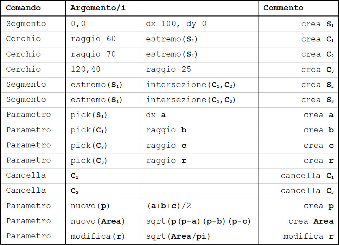Click the Comando column header
Viewport: 339px width, 245px height.
tap(23, 8)
